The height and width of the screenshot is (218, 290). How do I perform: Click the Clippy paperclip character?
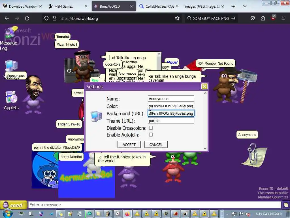(x=255, y=155)
